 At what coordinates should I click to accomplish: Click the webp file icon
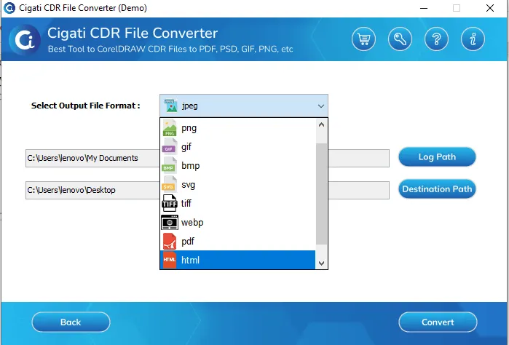click(x=170, y=222)
